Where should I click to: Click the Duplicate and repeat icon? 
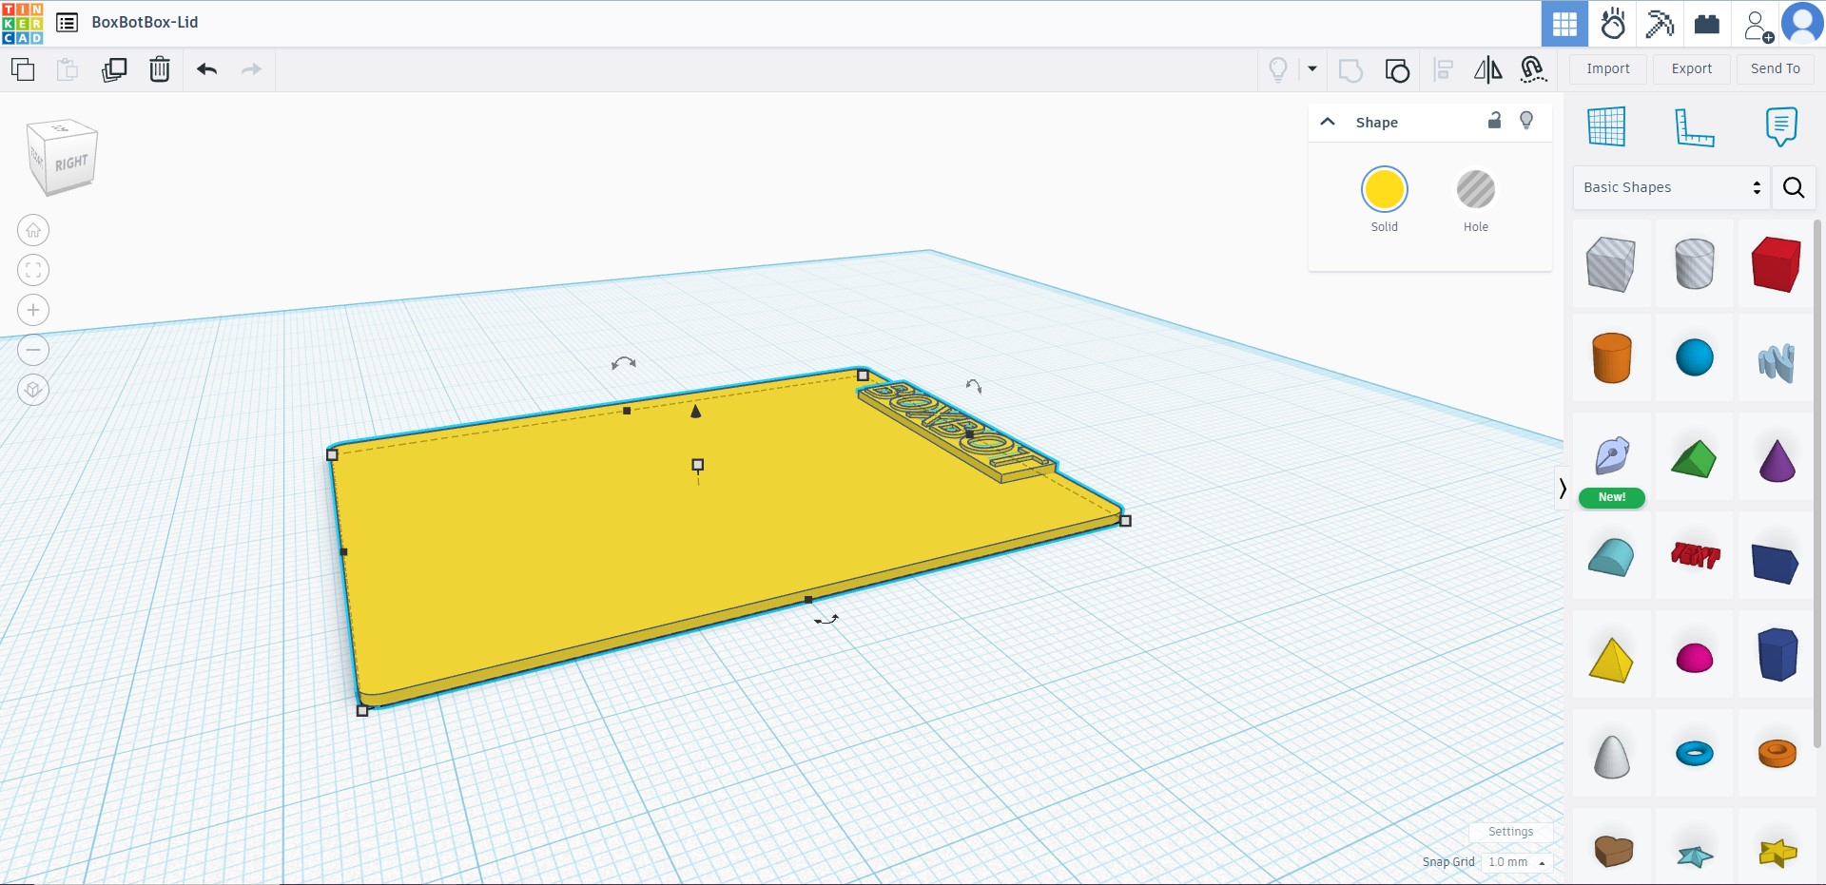(x=114, y=69)
